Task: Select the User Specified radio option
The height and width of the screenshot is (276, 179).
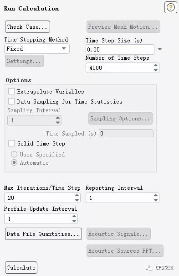Action: click(x=14, y=154)
